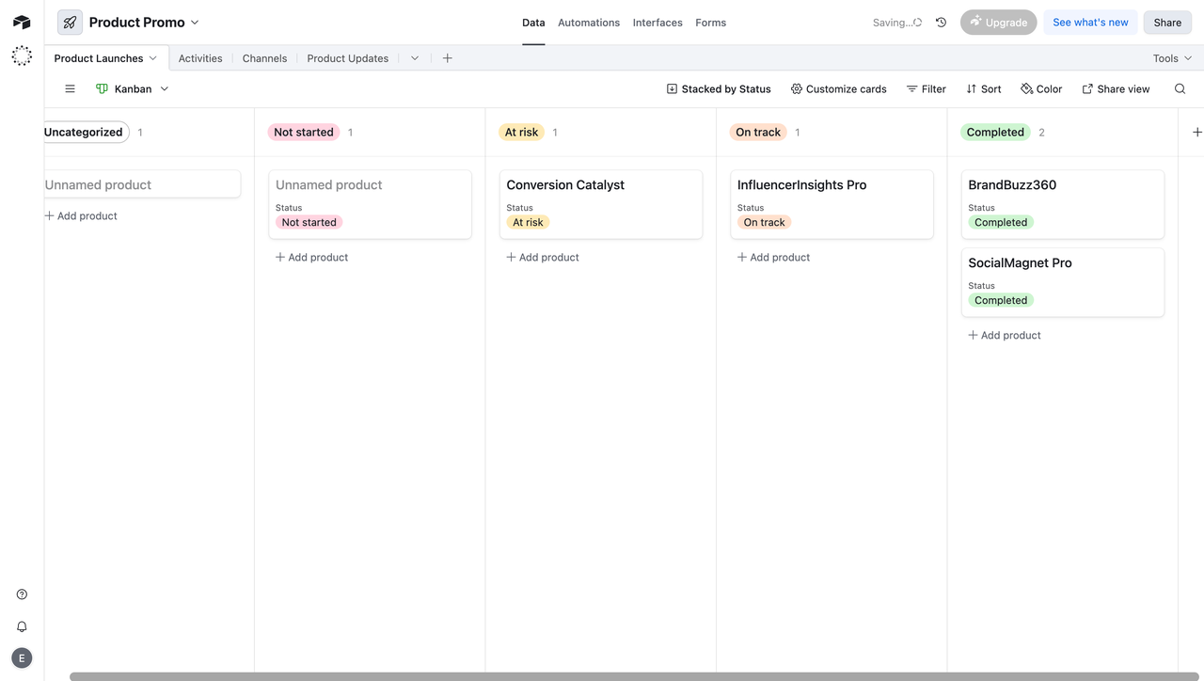
Task: Expand hidden views with the chevron after Product Updates
Action: [414, 57]
